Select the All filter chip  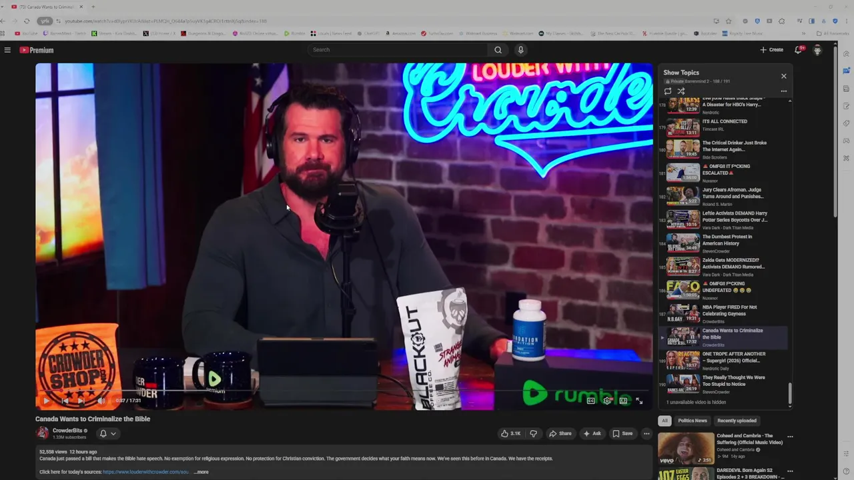click(x=665, y=421)
